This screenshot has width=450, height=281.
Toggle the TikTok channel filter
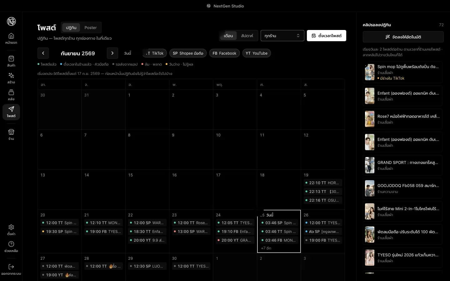tap(155, 53)
